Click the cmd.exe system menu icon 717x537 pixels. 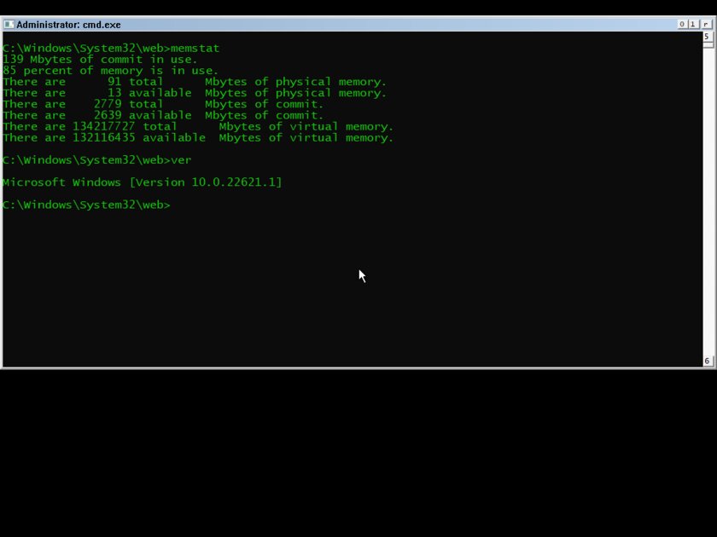[9, 24]
